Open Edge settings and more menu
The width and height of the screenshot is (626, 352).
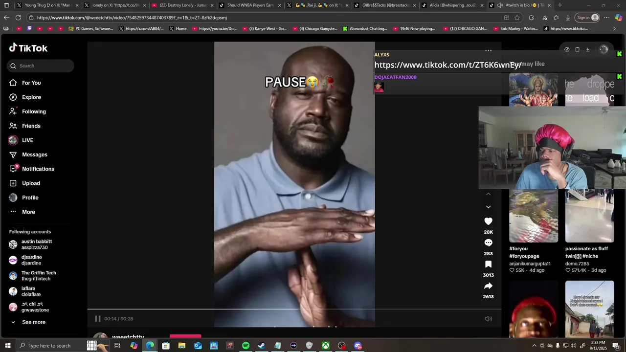pyautogui.click(x=606, y=18)
